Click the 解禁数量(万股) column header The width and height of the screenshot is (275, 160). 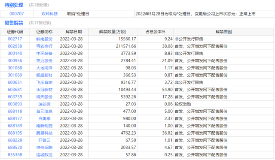[113, 32]
